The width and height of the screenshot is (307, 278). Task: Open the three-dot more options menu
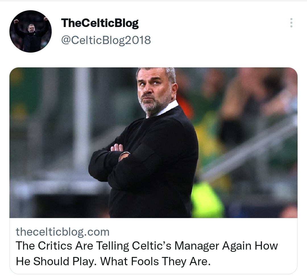tap(291, 23)
